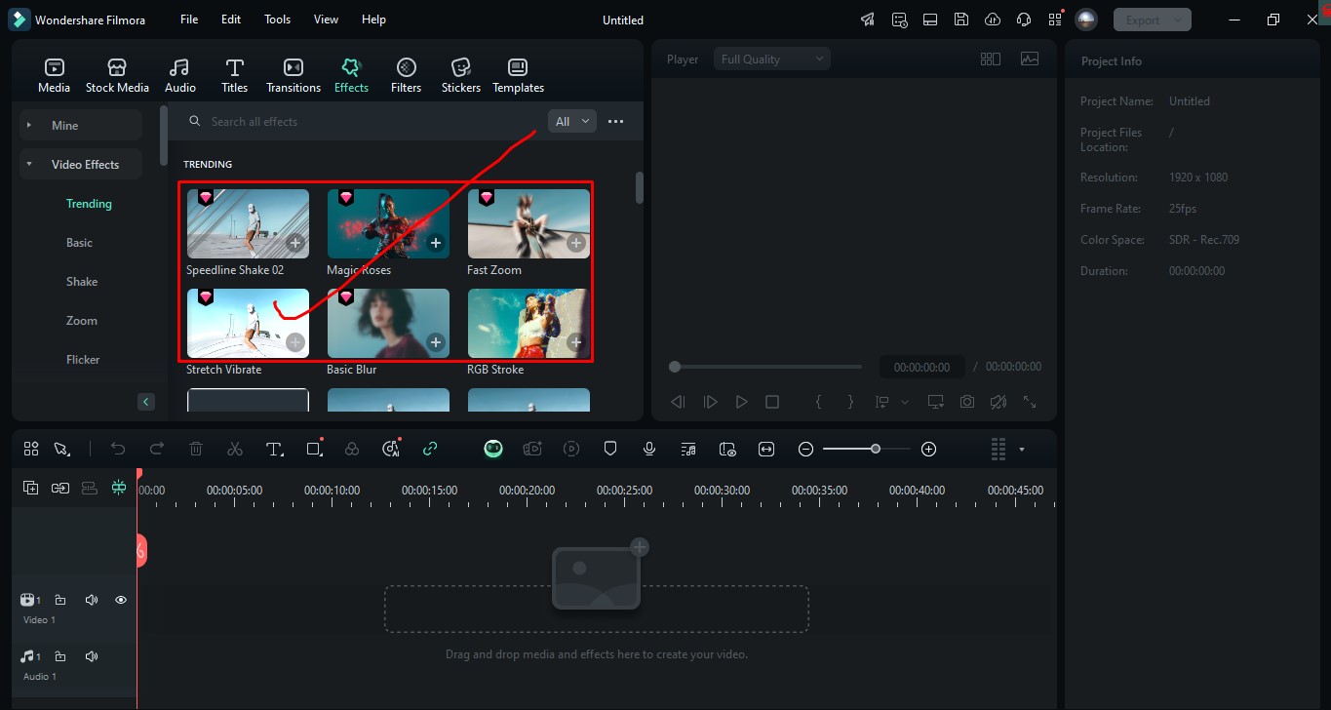
Task: Mute the Audio 1 track
Action: [x=92, y=656]
